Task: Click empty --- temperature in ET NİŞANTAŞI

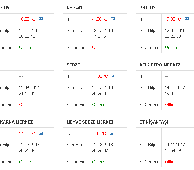Action: (x=167, y=134)
